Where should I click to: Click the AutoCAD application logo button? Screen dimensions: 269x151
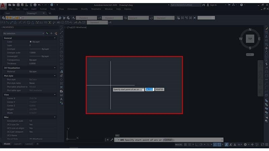[x=3, y=6]
